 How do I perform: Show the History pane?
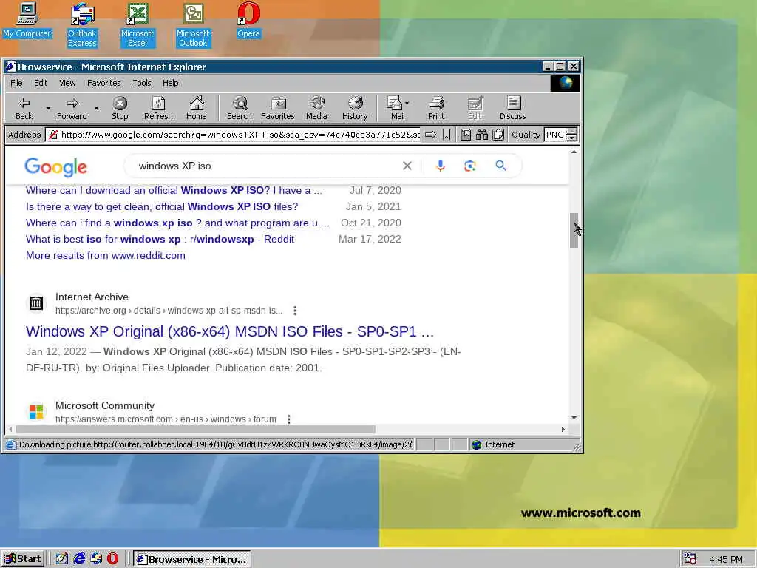tap(355, 108)
